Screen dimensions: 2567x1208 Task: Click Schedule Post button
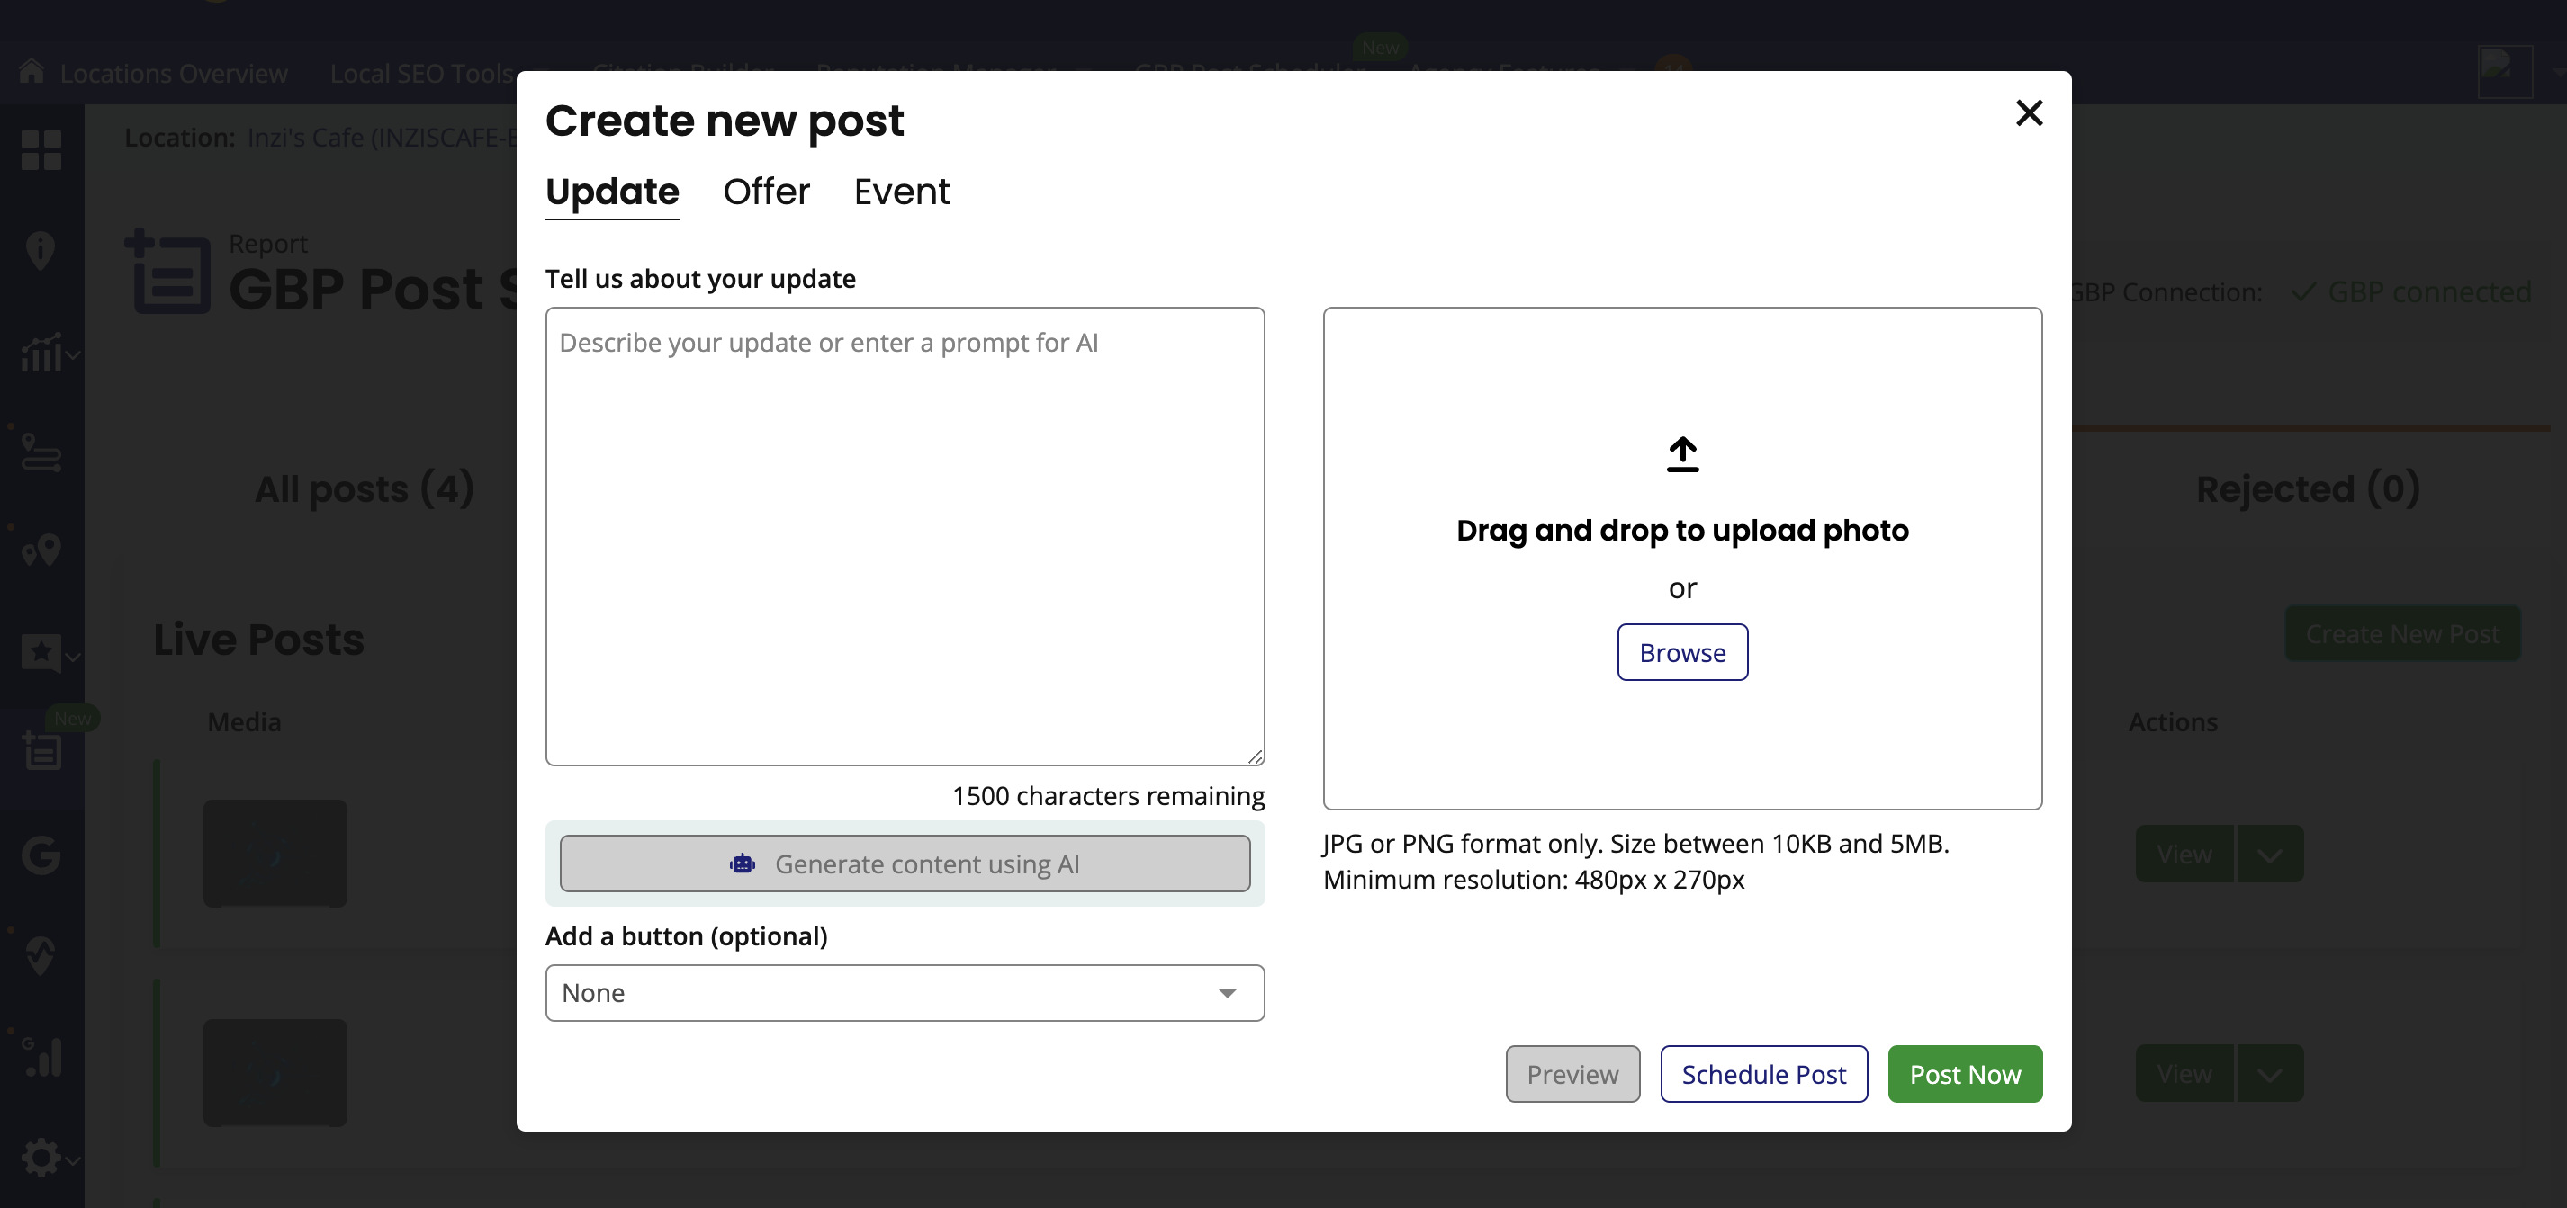[x=1764, y=1074]
